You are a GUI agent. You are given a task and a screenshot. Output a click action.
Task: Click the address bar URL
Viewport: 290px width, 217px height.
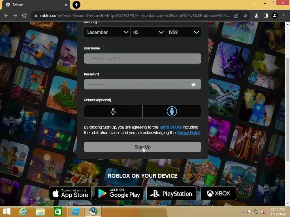pos(135,16)
